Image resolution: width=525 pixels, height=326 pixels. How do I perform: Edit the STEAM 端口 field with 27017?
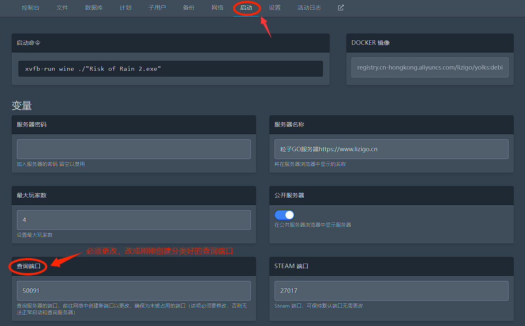(392, 291)
